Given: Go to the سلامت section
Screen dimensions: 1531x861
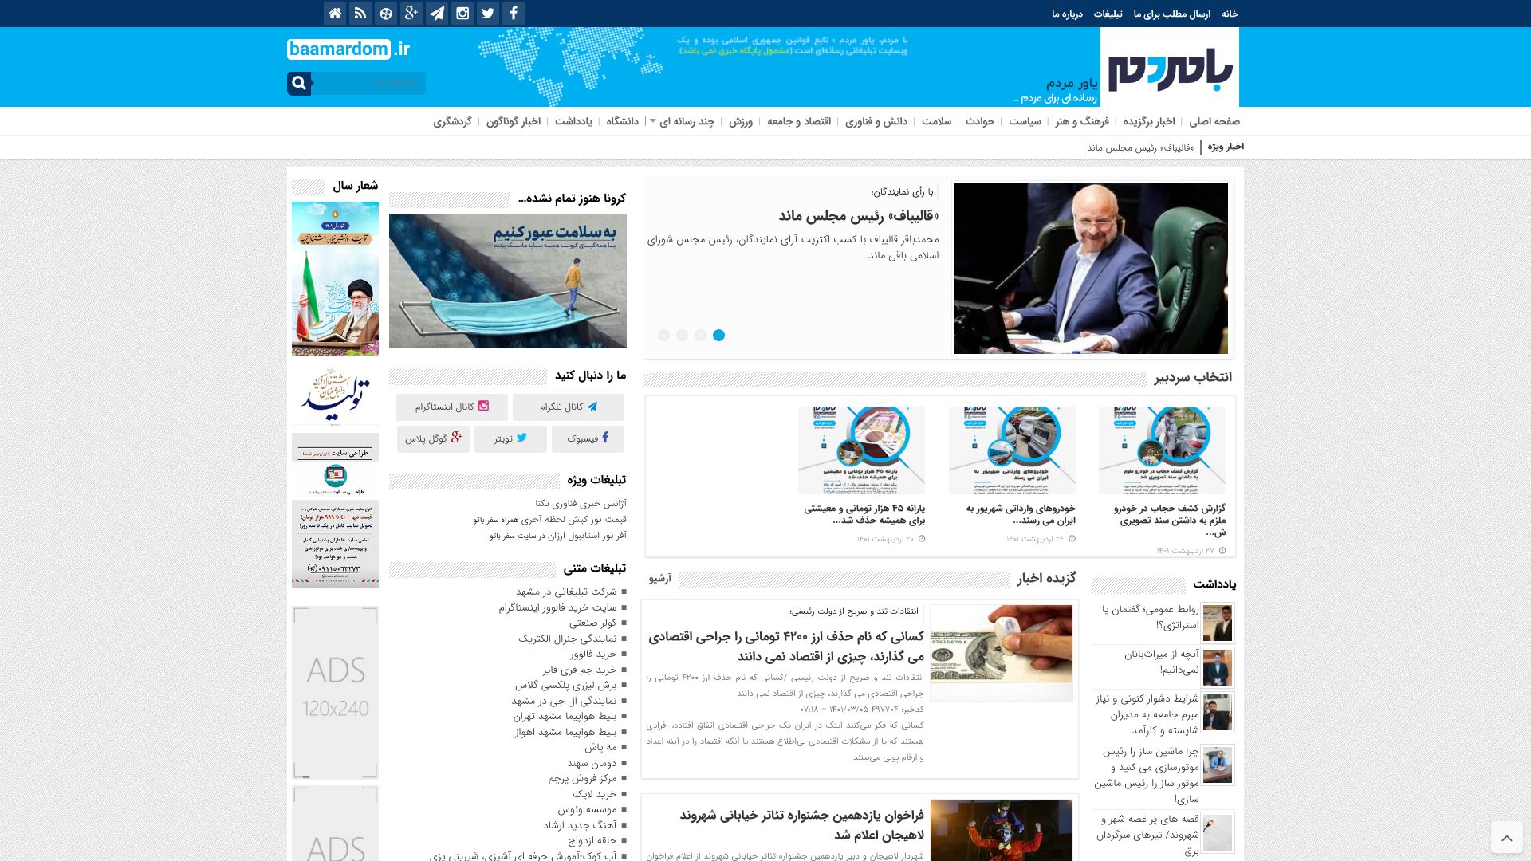Looking at the screenshot, I should (937, 121).
